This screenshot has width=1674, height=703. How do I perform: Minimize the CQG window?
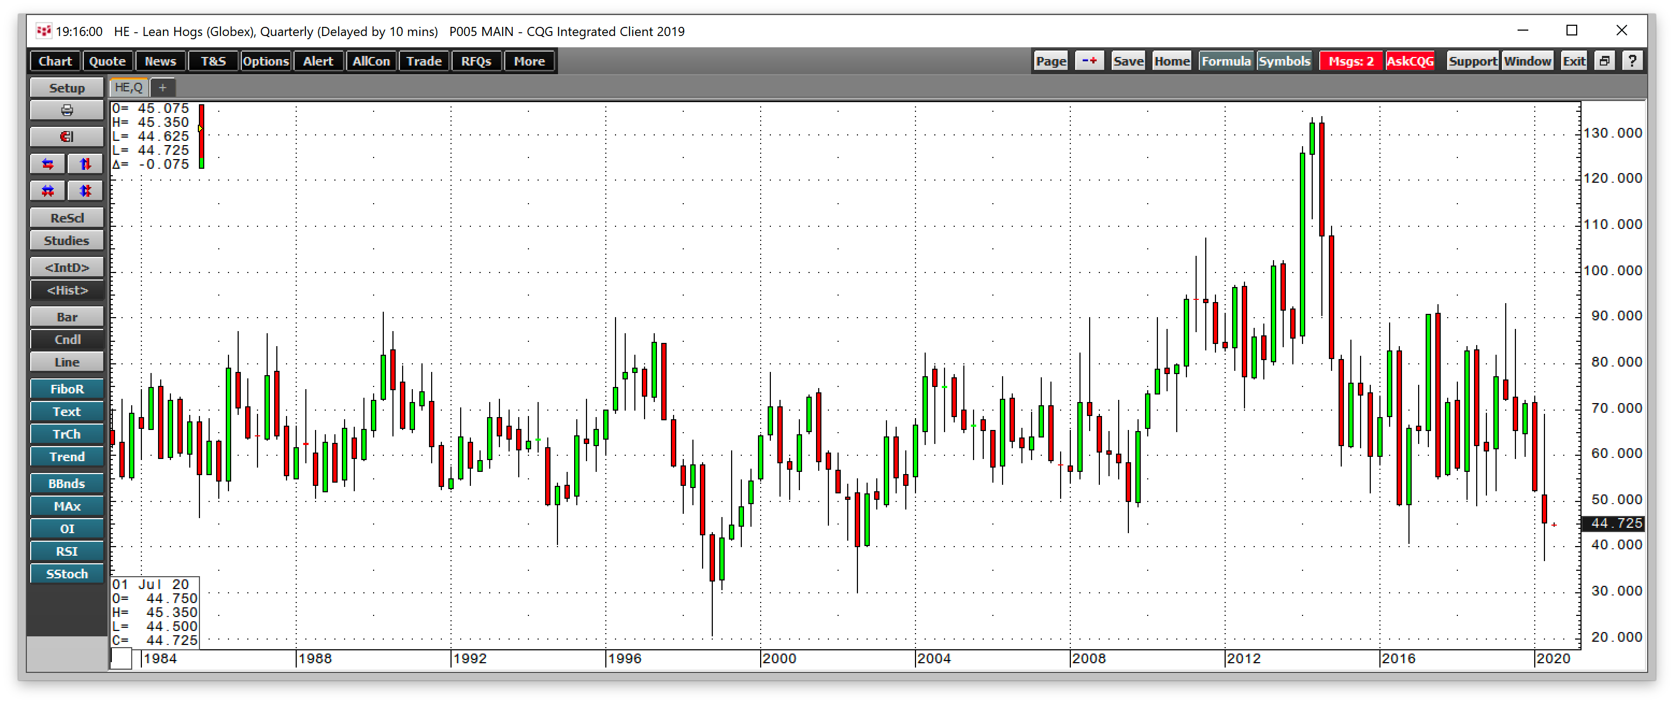point(1522,31)
